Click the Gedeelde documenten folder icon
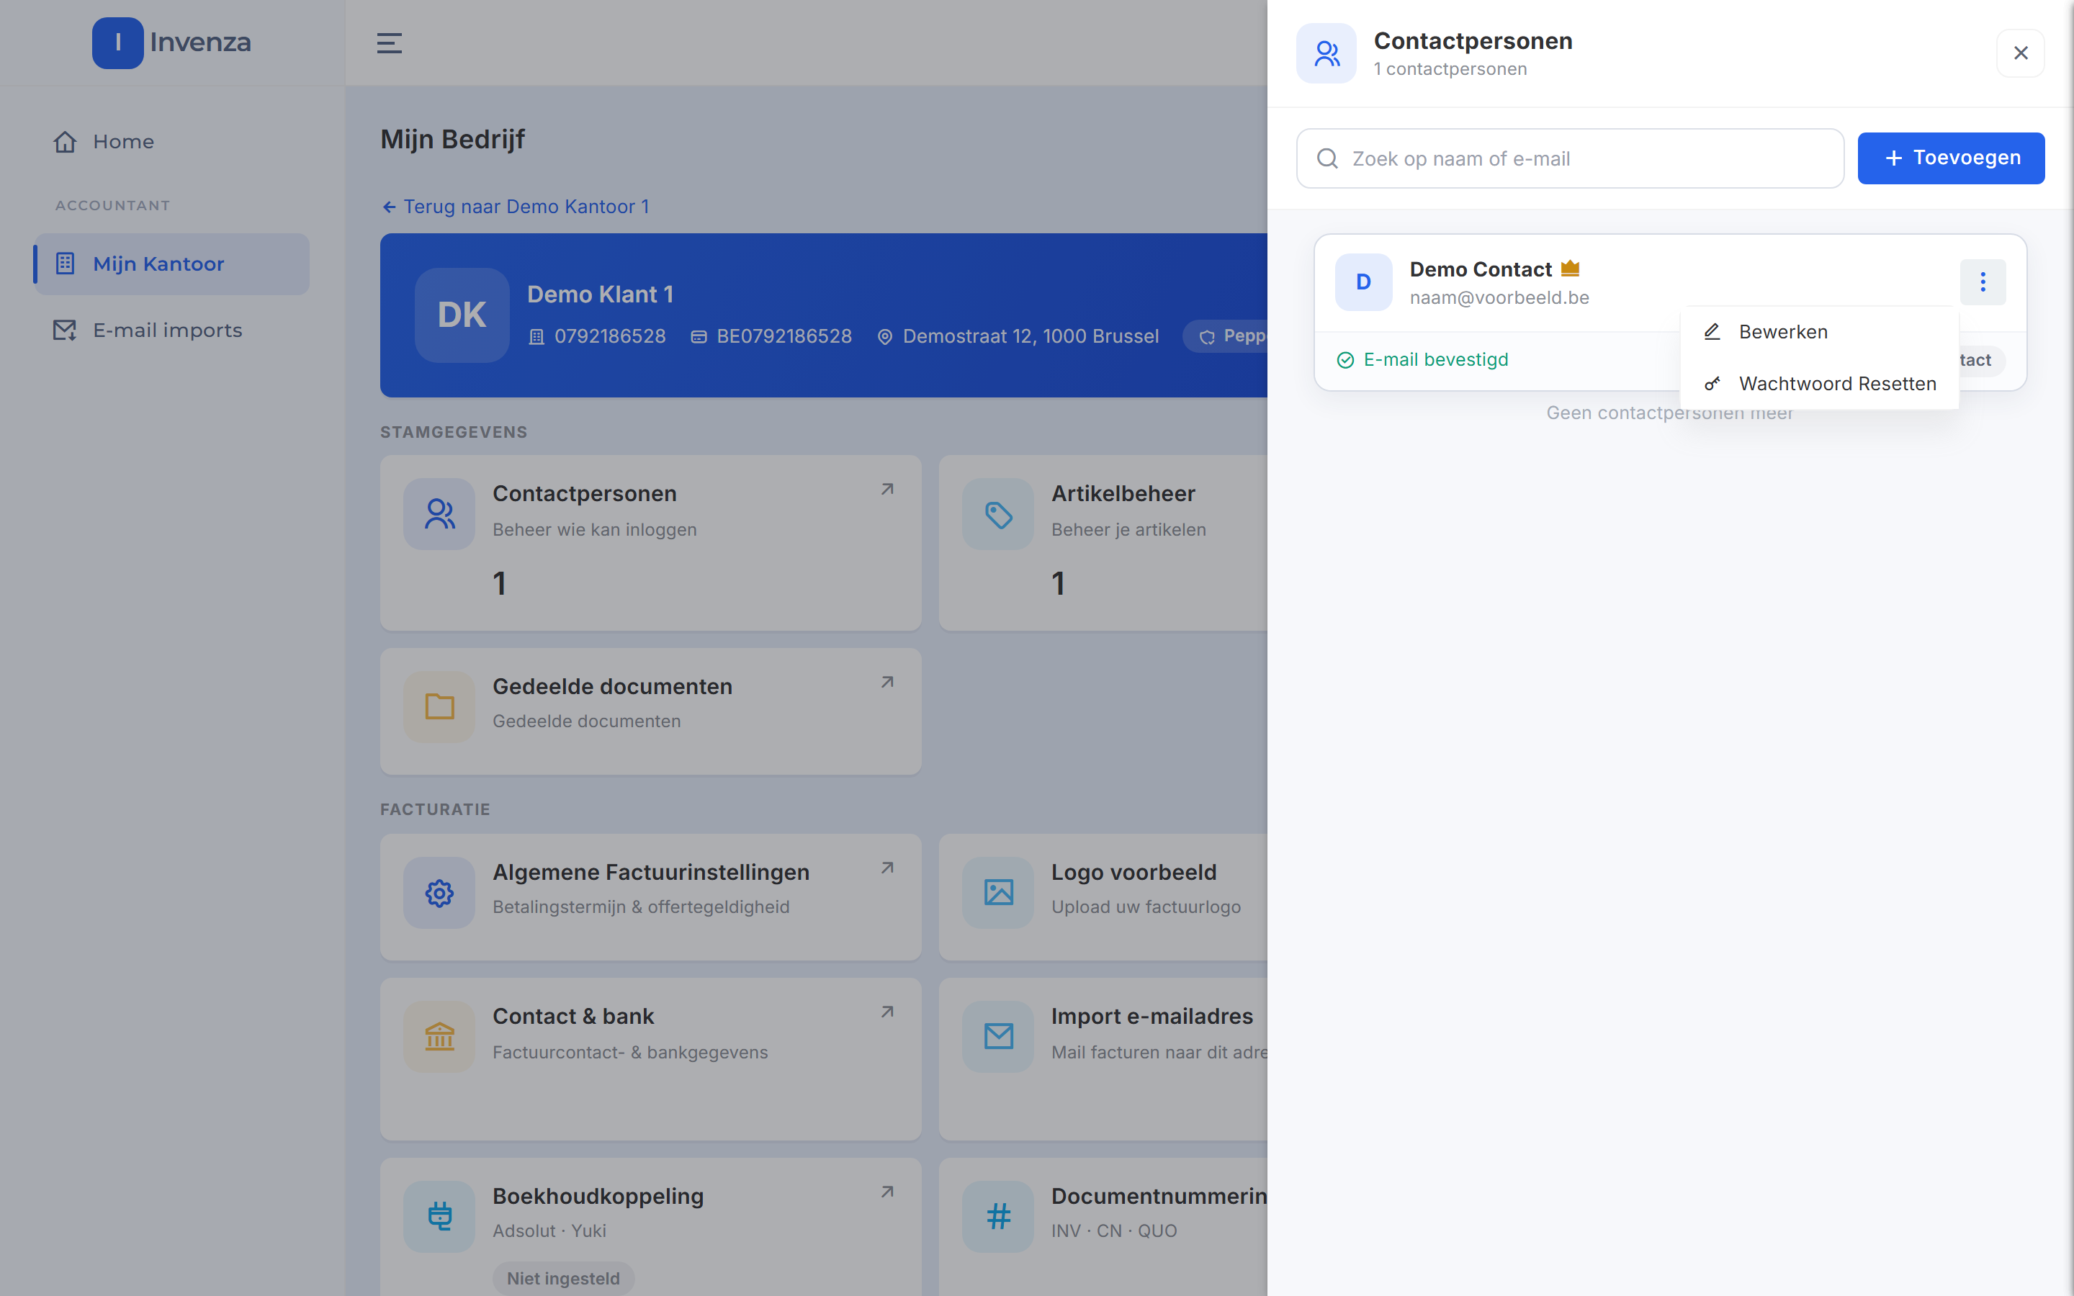The image size is (2074, 1296). pos(440,706)
